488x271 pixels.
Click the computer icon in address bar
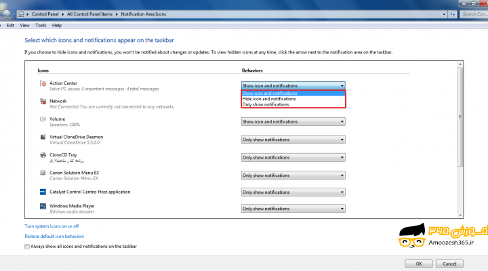click(21, 14)
